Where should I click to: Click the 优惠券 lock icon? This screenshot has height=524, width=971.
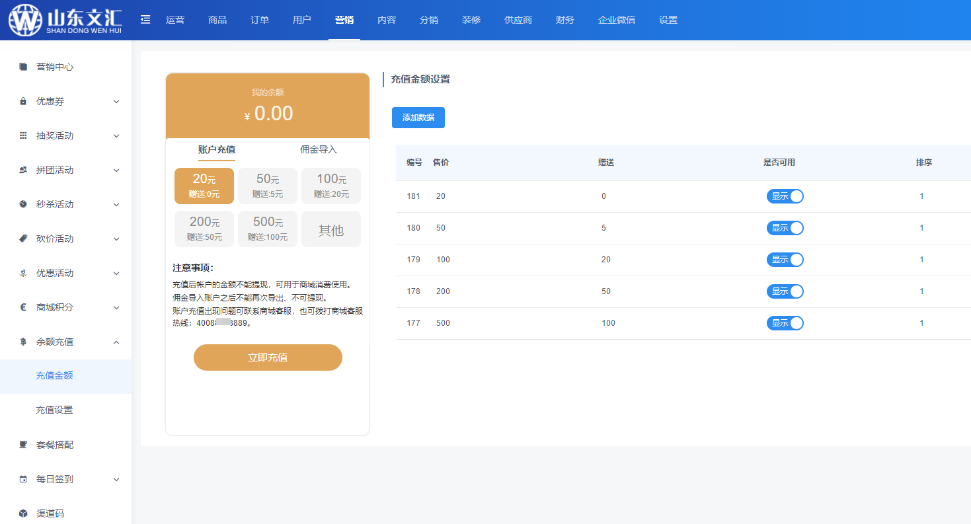(x=23, y=101)
